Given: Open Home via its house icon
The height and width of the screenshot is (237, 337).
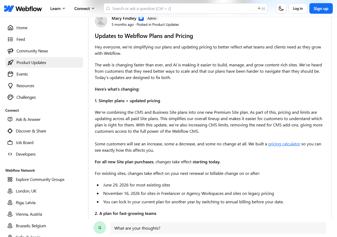Looking at the screenshot, I should pyautogui.click(x=11, y=28).
